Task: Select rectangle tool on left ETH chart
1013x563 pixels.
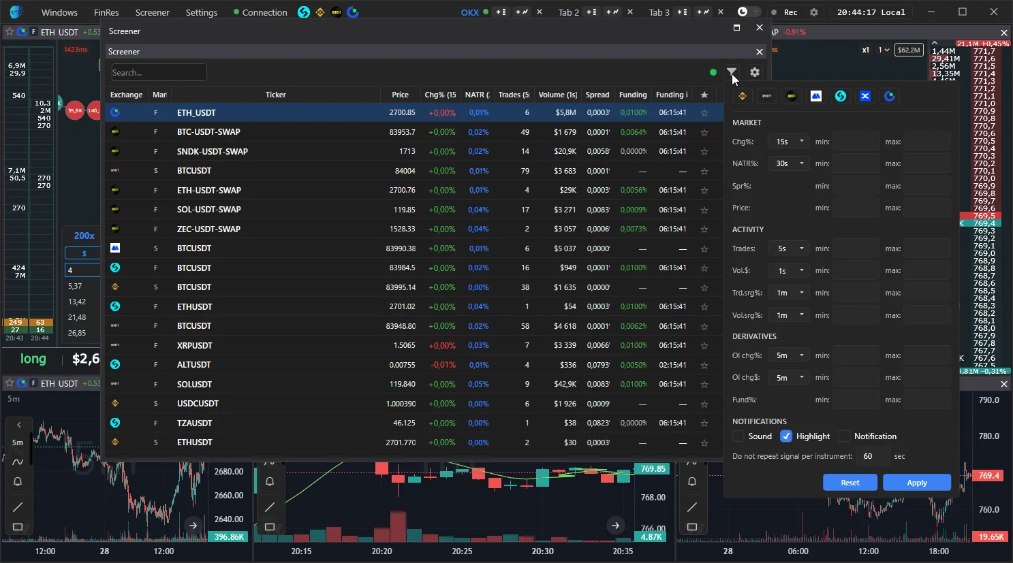Action: click(x=18, y=527)
